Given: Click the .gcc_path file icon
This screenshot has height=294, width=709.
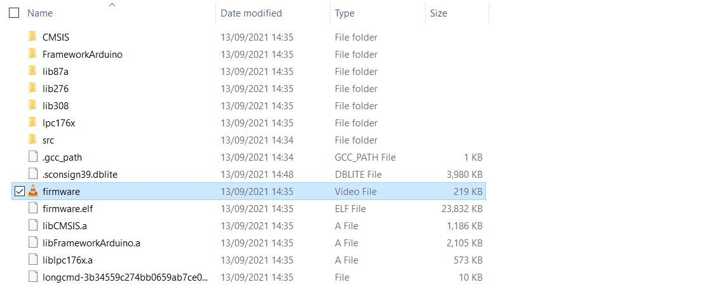Looking at the screenshot, I should click(x=33, y=157).
